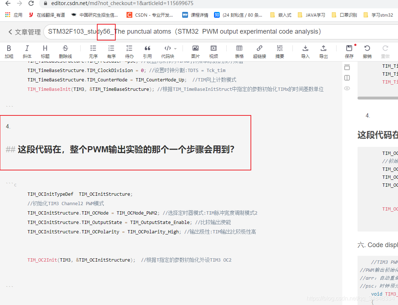Edit the article title field
398x305 pixels.
pos(221,31)
